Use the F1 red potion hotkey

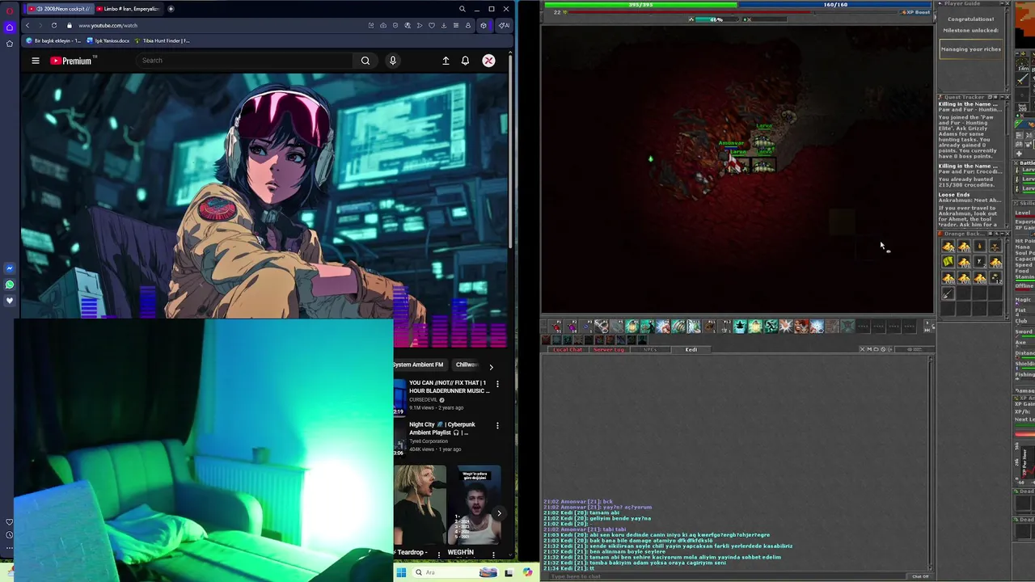[x=556, y=327]
